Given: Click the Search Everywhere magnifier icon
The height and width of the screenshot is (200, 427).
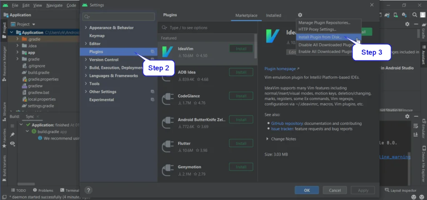Looking at the screenshot, I should (x=414, y=15).
